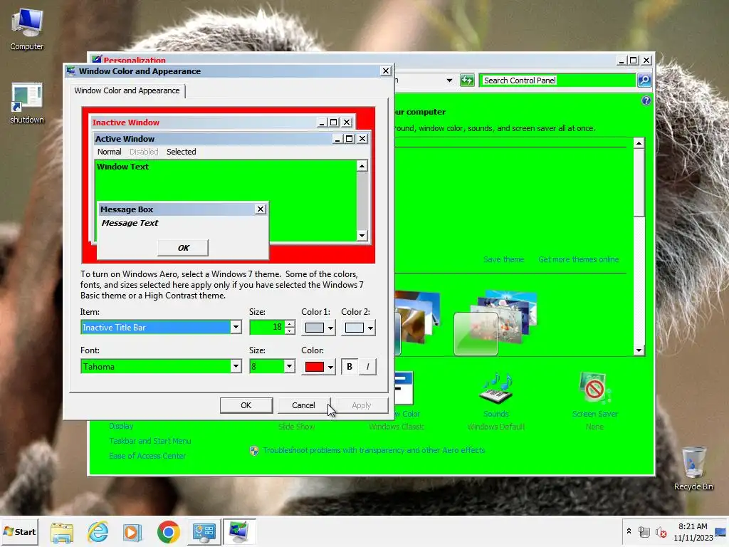
Task: Open the Recycle Bin icon
Action: pos(693,469)
